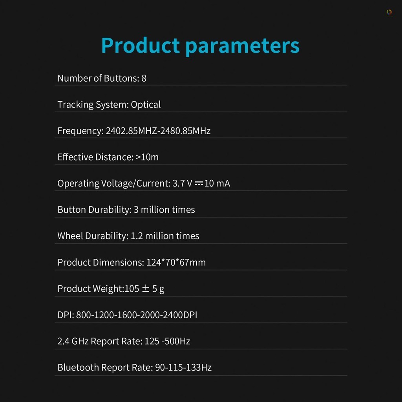Click the Product parameters heading
This screenshot has width=402, height=402.
[x=200, y=46]
